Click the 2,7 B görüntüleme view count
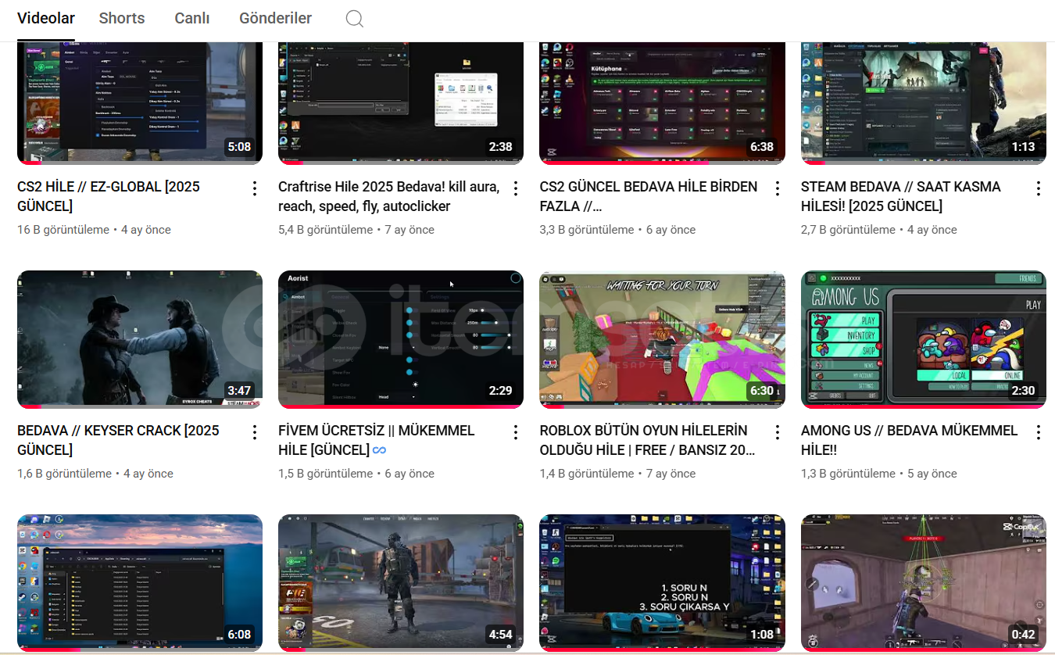 848,230
